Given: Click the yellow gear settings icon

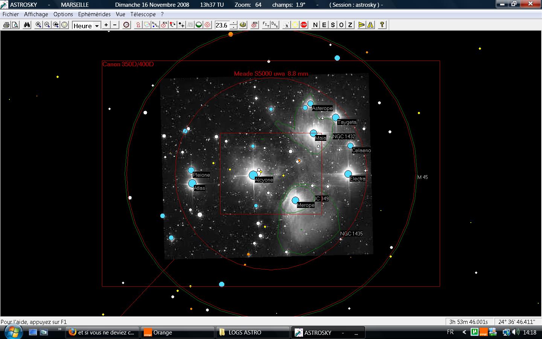Looking at the screenshot, I should (x=243, y=25).
